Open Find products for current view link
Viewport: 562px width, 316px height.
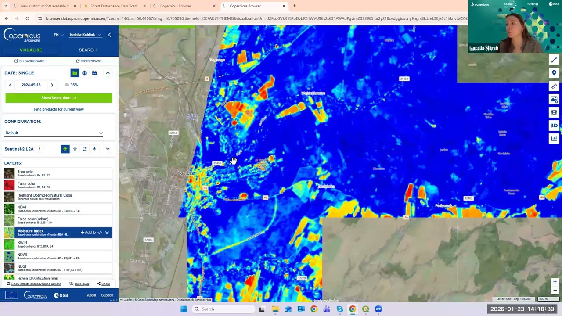(59, 109)
